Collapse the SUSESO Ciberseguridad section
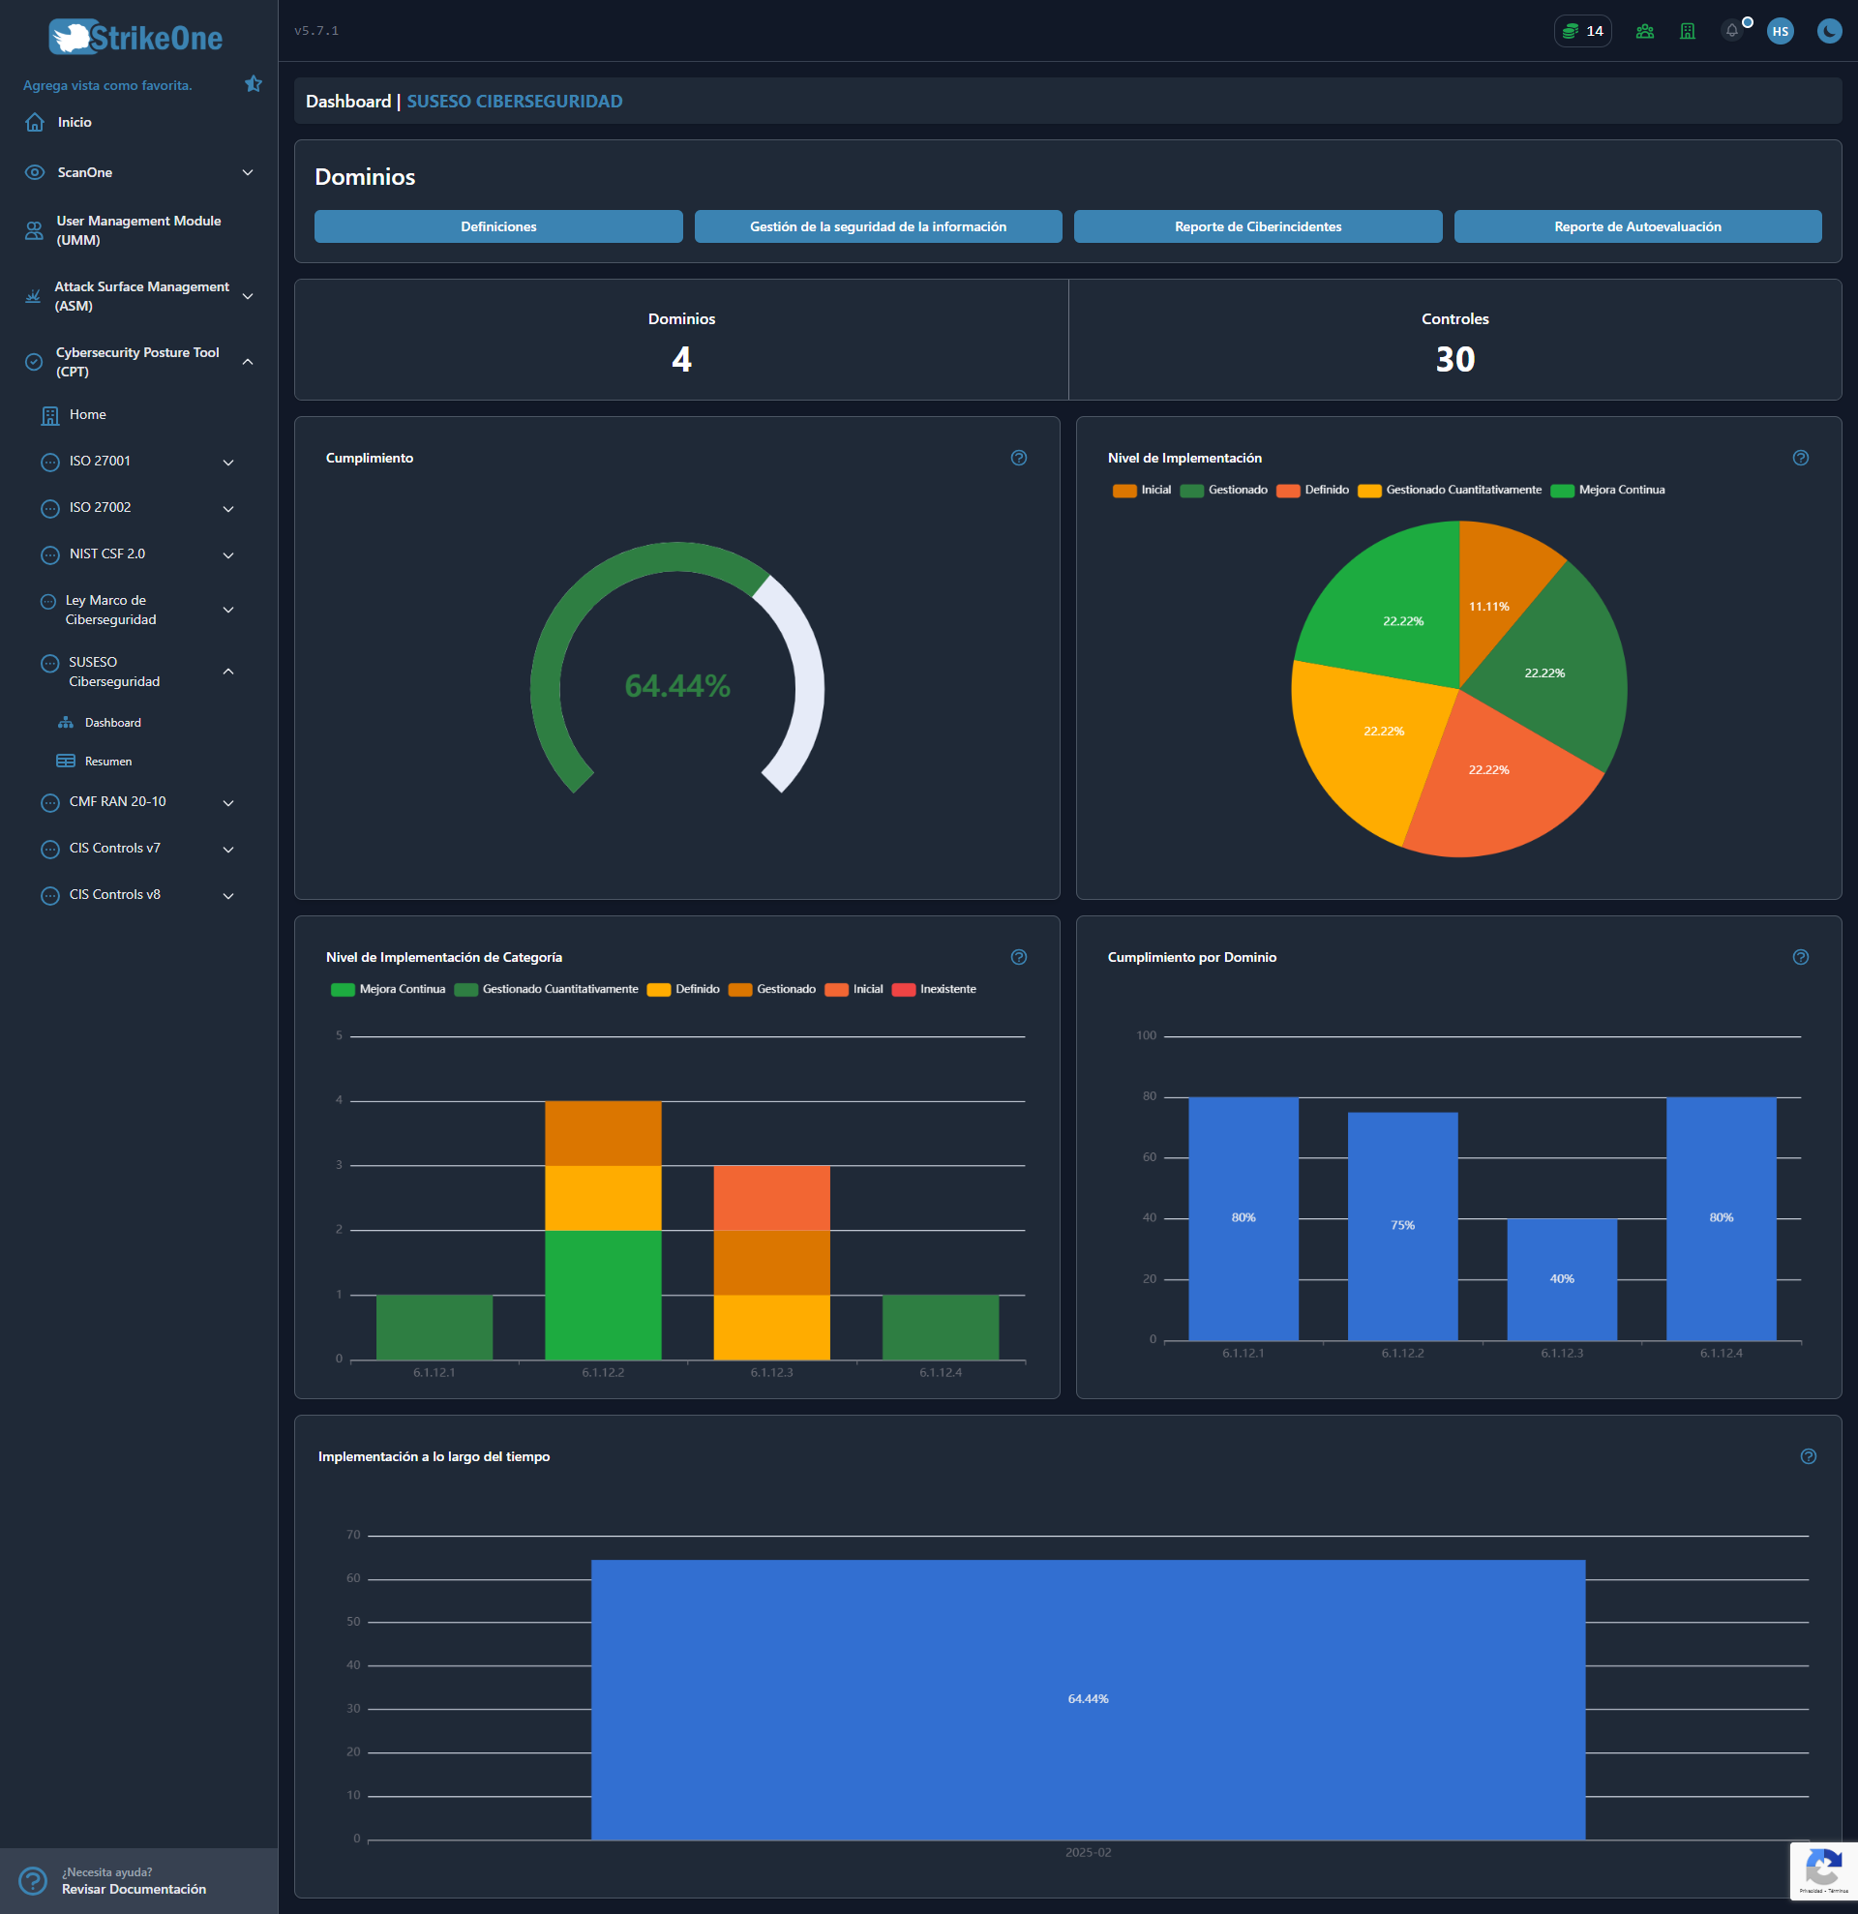The image size is (1858, 1914). 228,672
